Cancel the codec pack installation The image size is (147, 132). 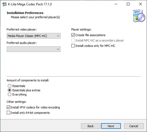coord(134,126)
